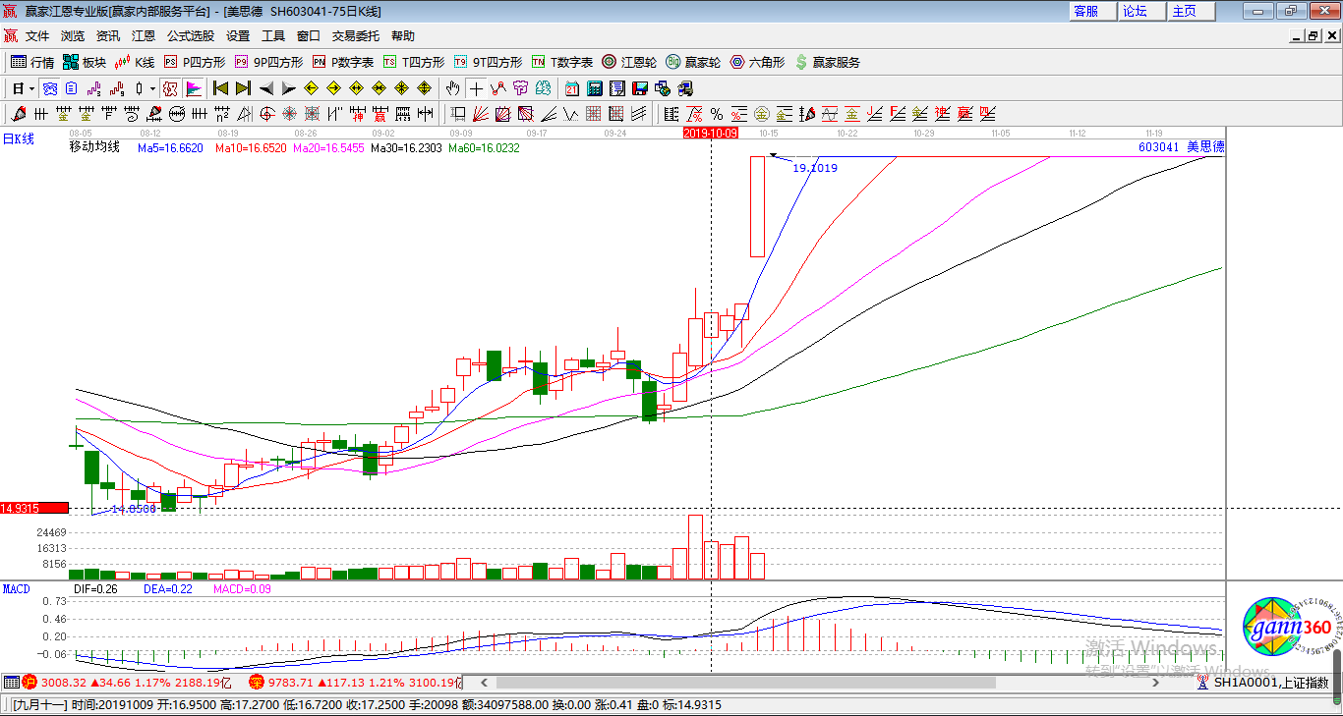Click the horizontal scrollbar left arrow
Viewport: 1343px width, 716px height.
pos(484,683)
